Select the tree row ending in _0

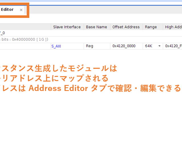(3, 33)
